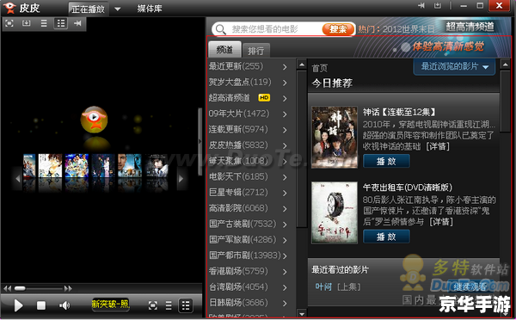Screen dimensions: 516x320
Task: Click the download icon in top-left toolbar
Action: click(27, 23)
